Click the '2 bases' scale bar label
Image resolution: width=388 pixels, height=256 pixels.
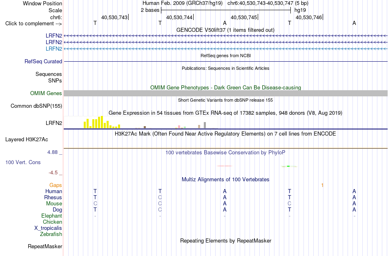(x=150, y=10)
